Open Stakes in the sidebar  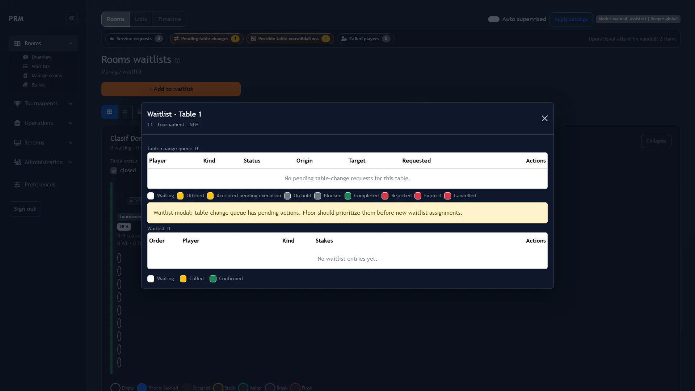[38, 85]
